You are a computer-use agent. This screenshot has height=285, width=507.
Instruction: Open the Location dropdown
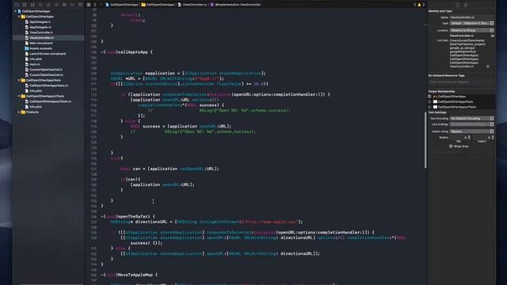(472, 30)
